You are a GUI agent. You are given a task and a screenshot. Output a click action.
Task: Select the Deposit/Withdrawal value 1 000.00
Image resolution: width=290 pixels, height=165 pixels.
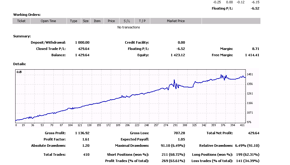point(82,42)
